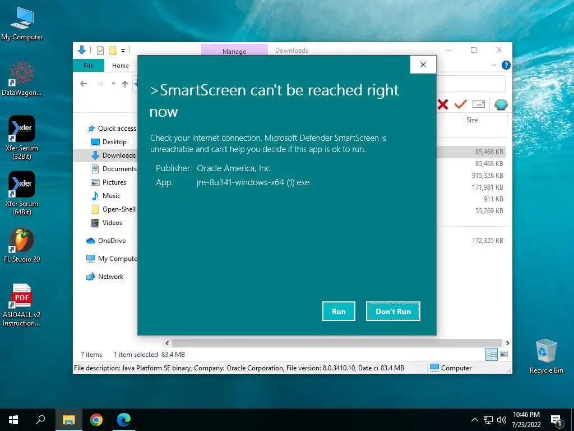
Task: Click the orange checkmark toolbar icon
Action: (x=461, y=104)
